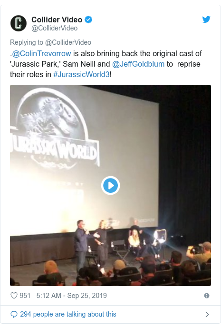View 294 people are talking about this
This screenshot has height=328, width=221.
pyautogui.click(x=68, y=314)
